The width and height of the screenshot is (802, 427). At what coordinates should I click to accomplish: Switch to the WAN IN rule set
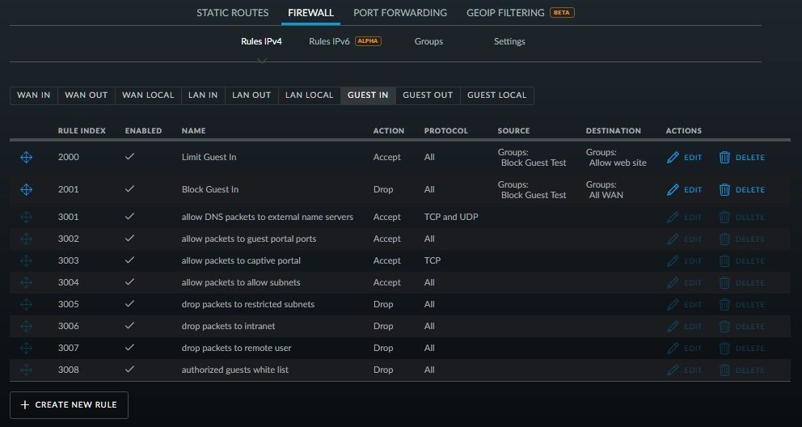coord(34,95)
